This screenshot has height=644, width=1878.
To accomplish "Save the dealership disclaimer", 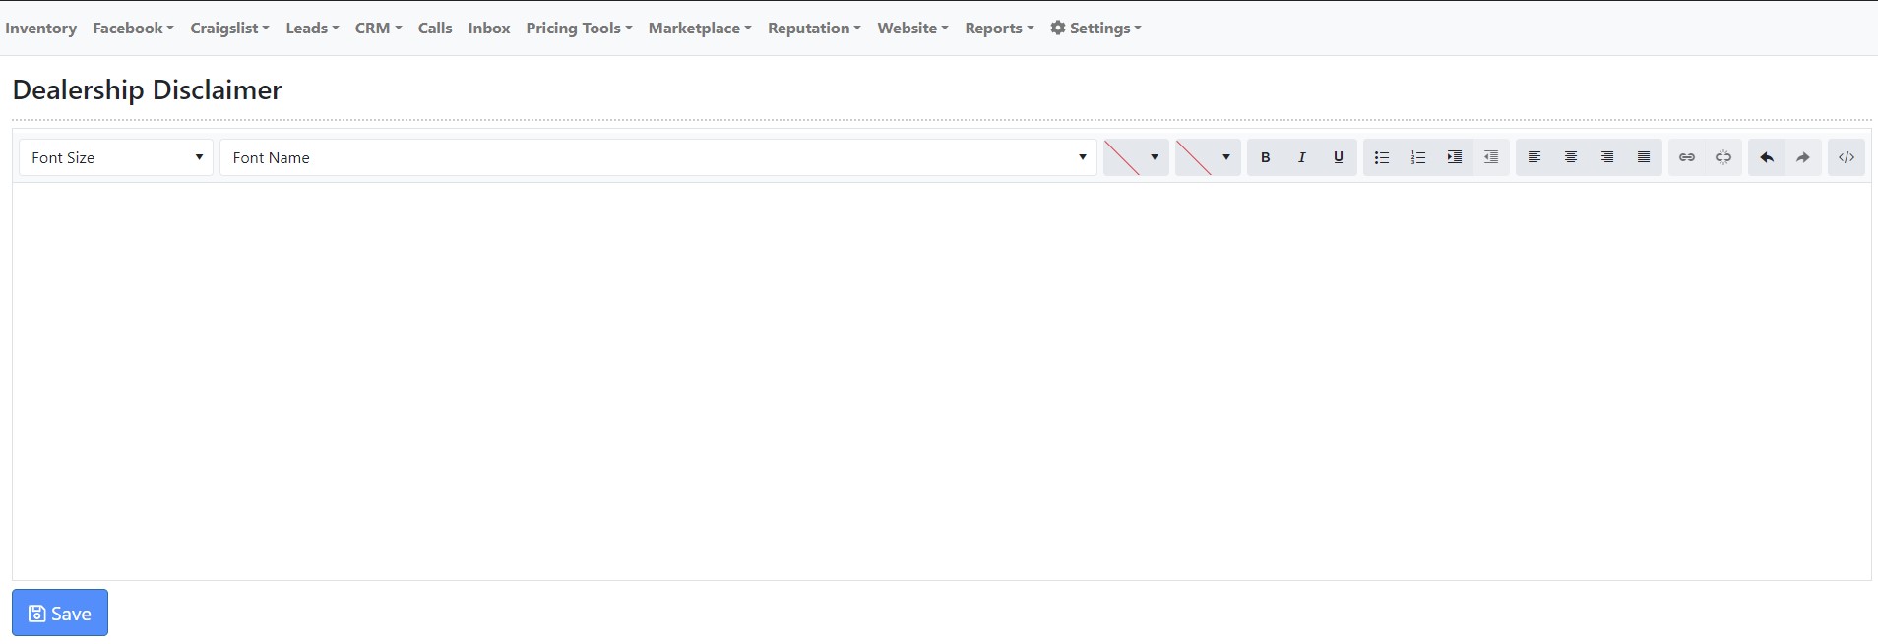I will pos(60,613).
